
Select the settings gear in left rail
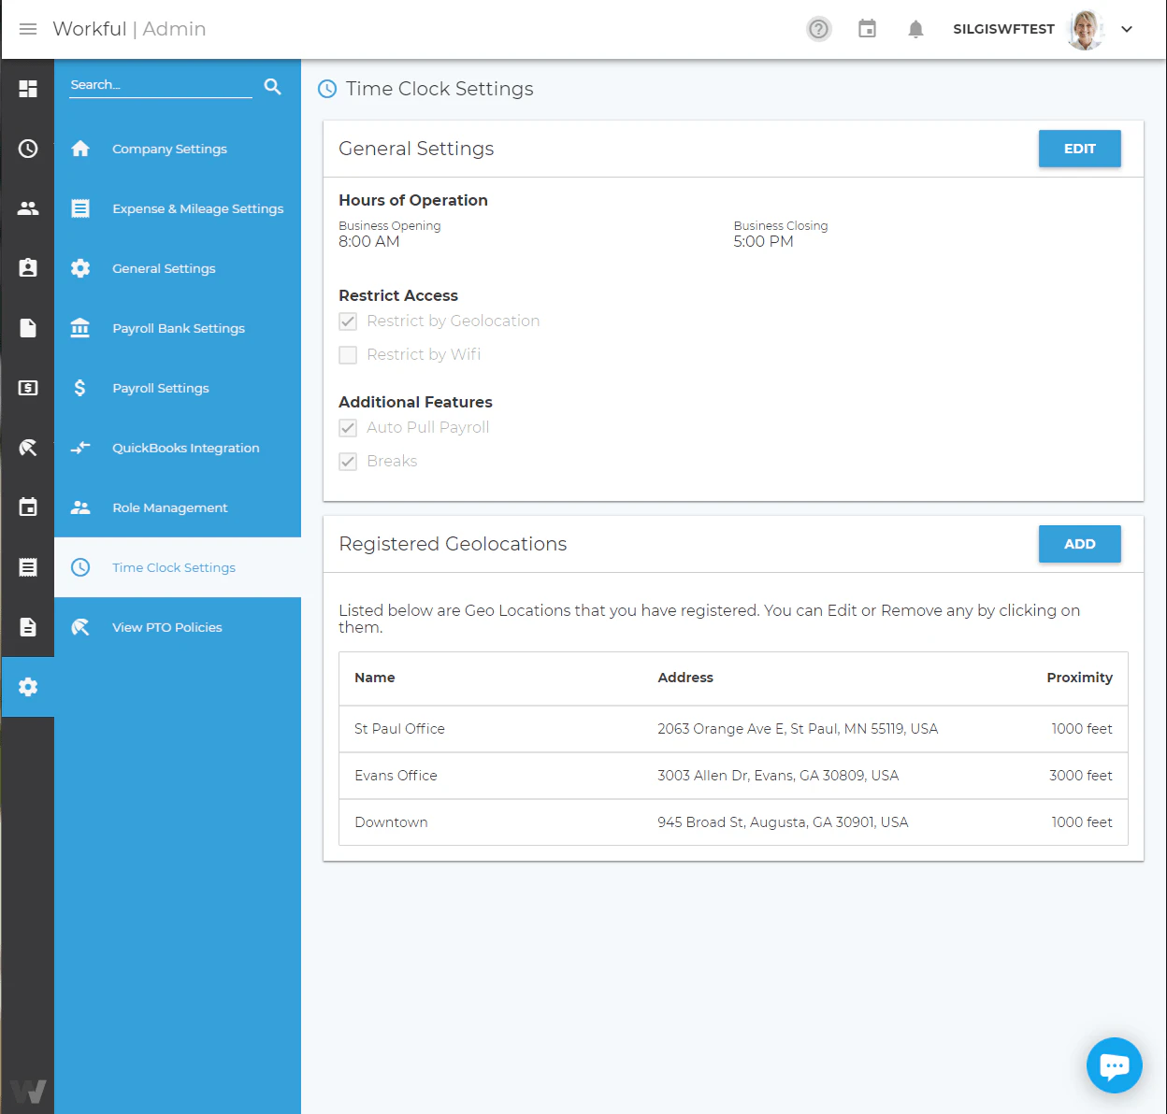coord(28,687)
